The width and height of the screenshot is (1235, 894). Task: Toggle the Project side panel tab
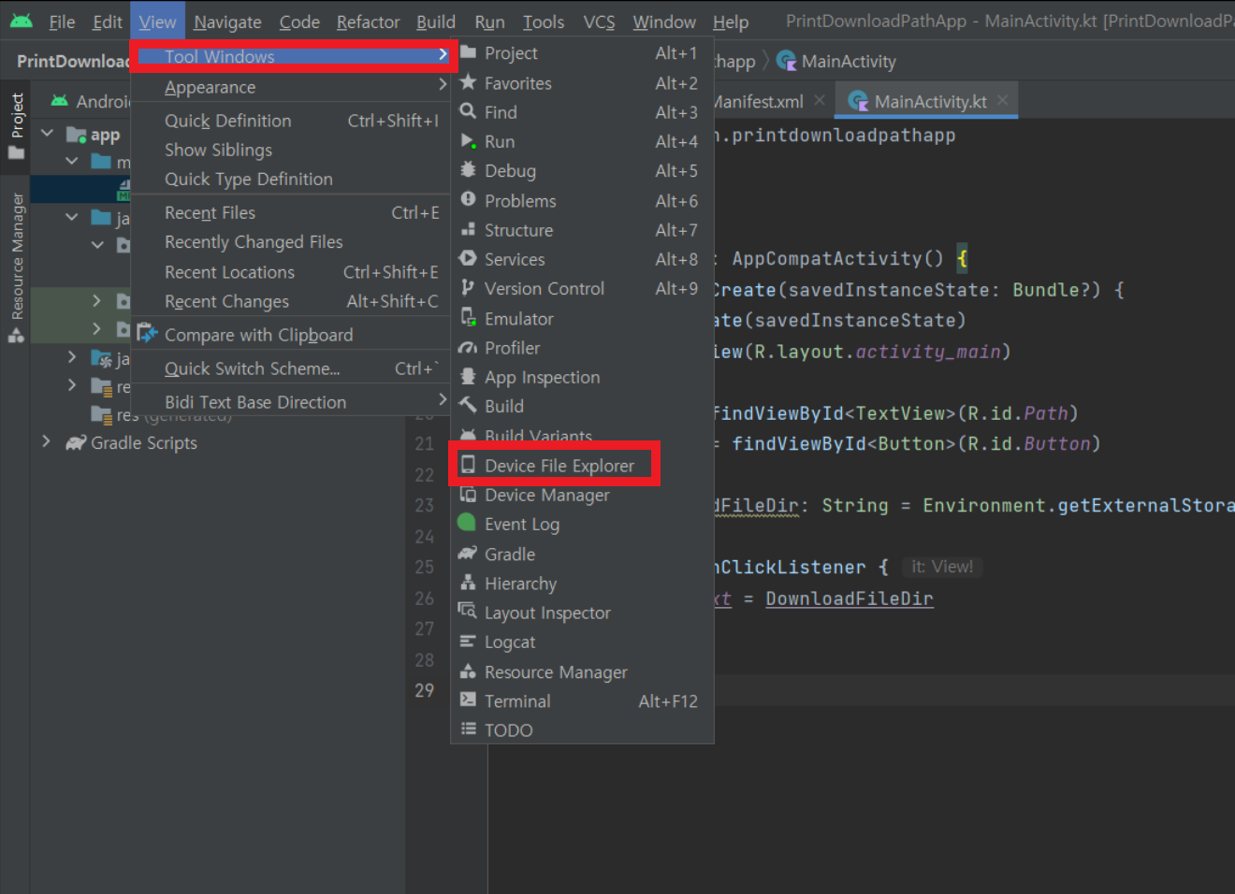(x=16, y=124)
